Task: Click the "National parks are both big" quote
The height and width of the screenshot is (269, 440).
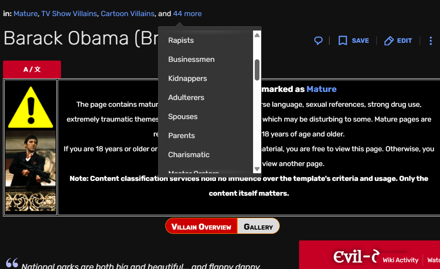Action: pos(142,266)
